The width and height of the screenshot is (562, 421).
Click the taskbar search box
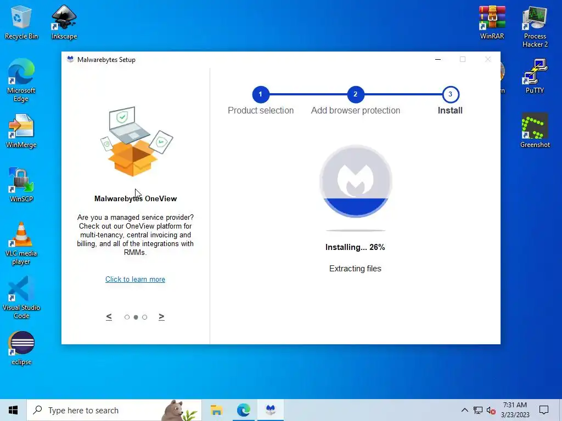[x=114, y=410]
